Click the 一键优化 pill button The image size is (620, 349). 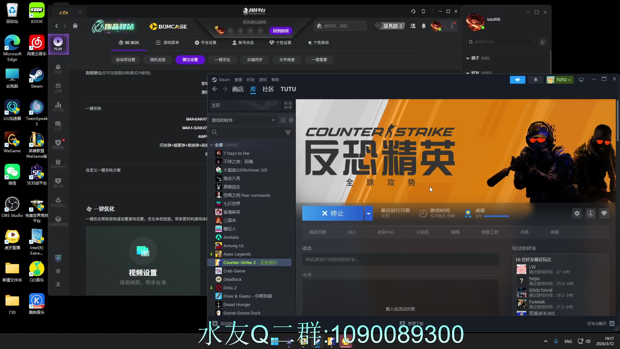(222, 60)
